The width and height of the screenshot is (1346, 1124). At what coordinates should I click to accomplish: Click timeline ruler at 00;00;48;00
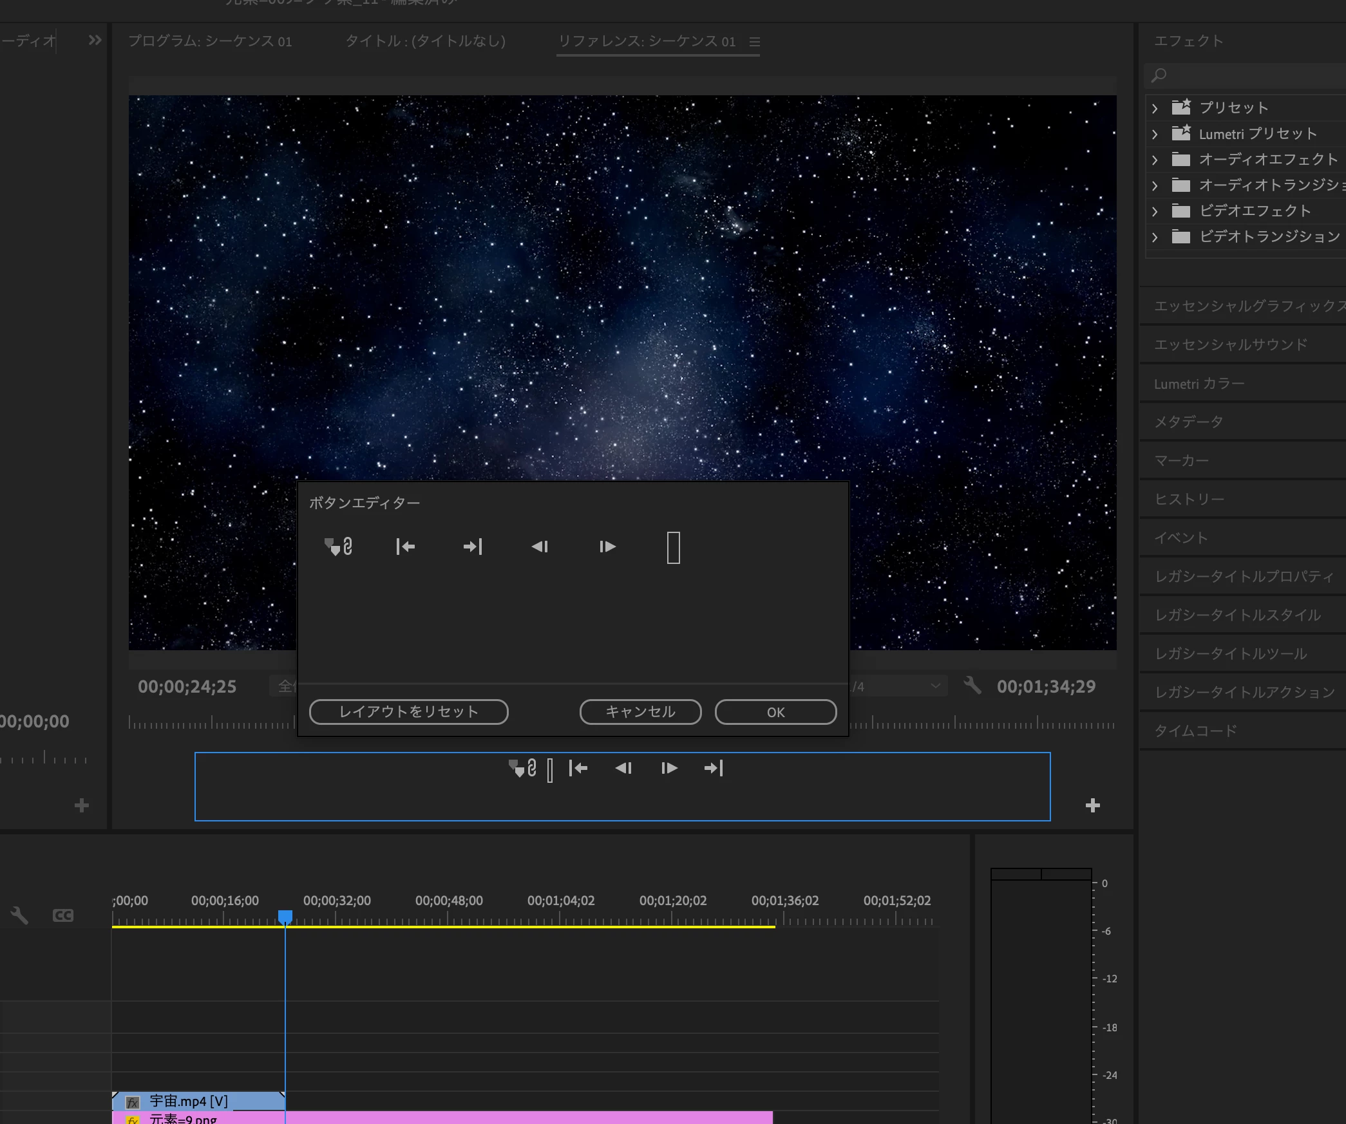pyautogui.click(x=449, y=901)
